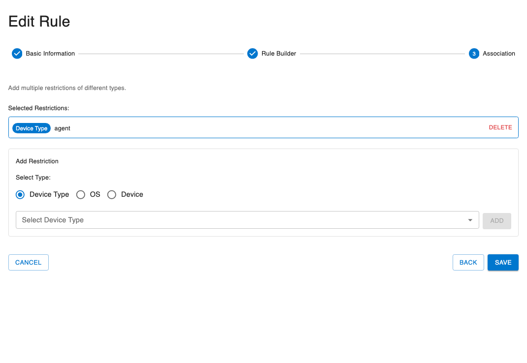This screenshot has height=363, width=527.
Task: Click the Basic Information completed check icon
Action: (17, 53)
